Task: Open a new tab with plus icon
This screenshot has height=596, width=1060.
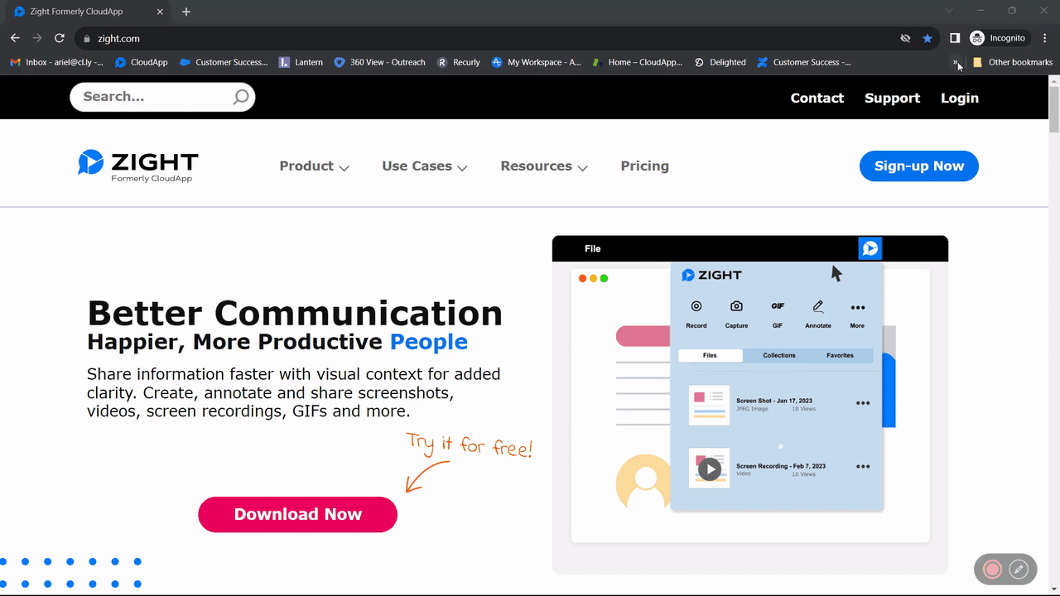Action: coord(186,12)
